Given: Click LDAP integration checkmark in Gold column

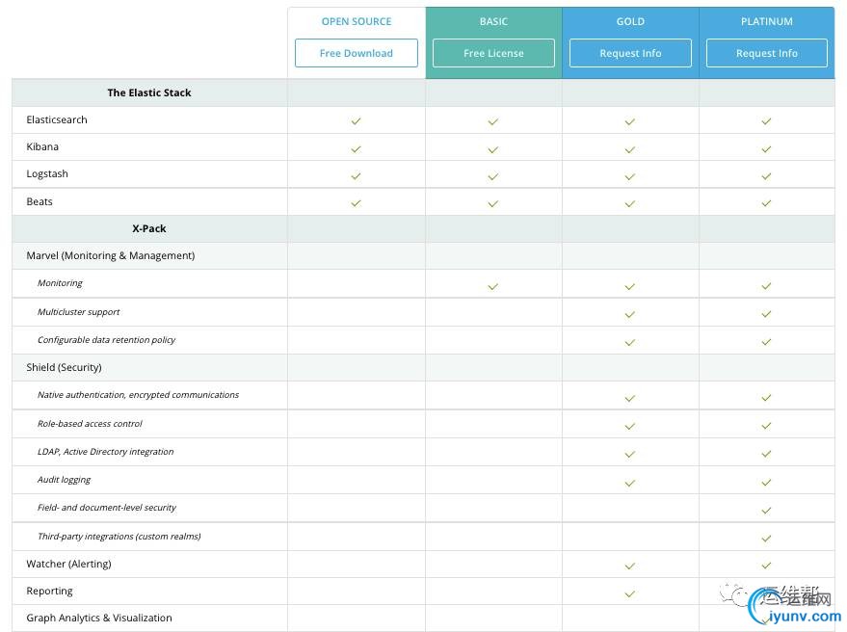Looking at the screenshot, I should click(630, 455).
